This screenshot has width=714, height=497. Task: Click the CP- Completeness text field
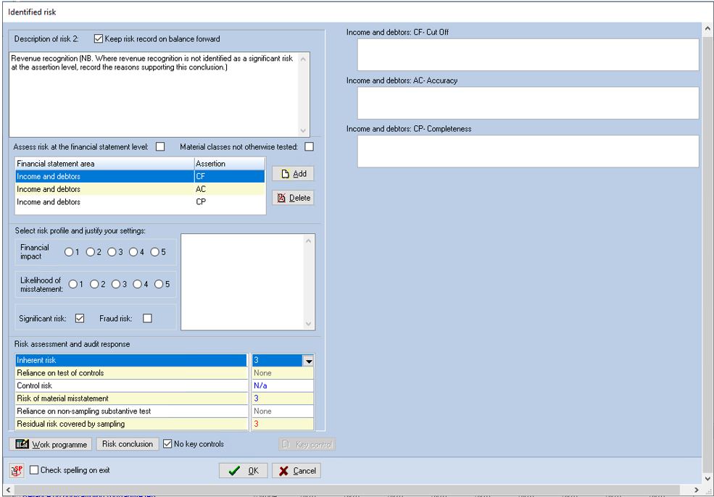[528, 151]
